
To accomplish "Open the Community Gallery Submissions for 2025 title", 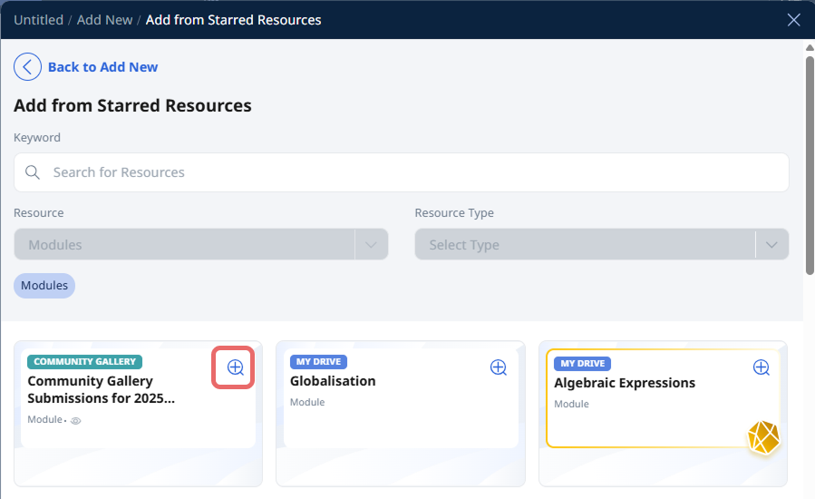I will [x=102, y=389].
